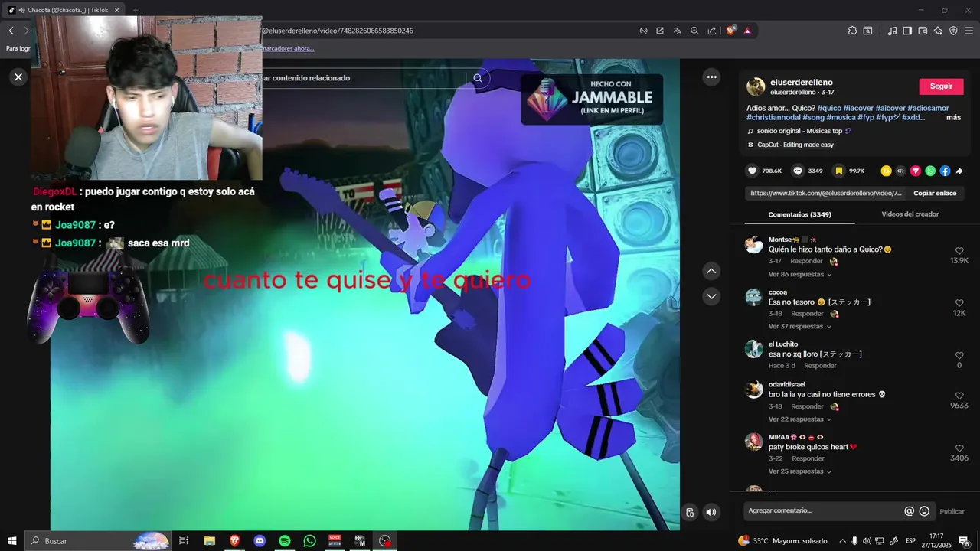The width and height of the screenshot is (980, 551).
Task: Switch to the 'Videos del creador' tab
Action: coord(910,214)
